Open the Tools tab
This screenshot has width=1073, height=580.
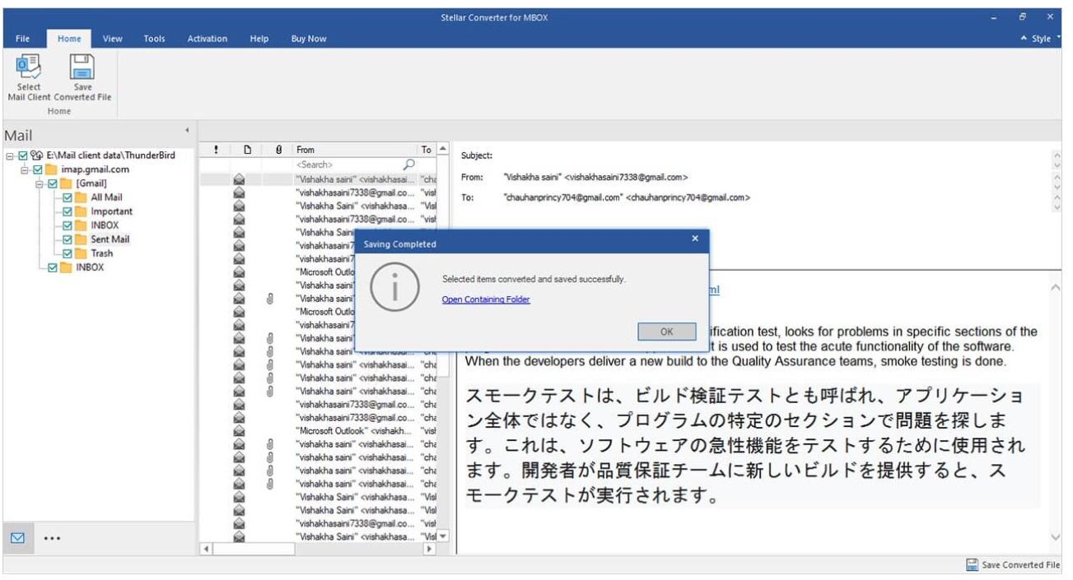pos(154,39)
